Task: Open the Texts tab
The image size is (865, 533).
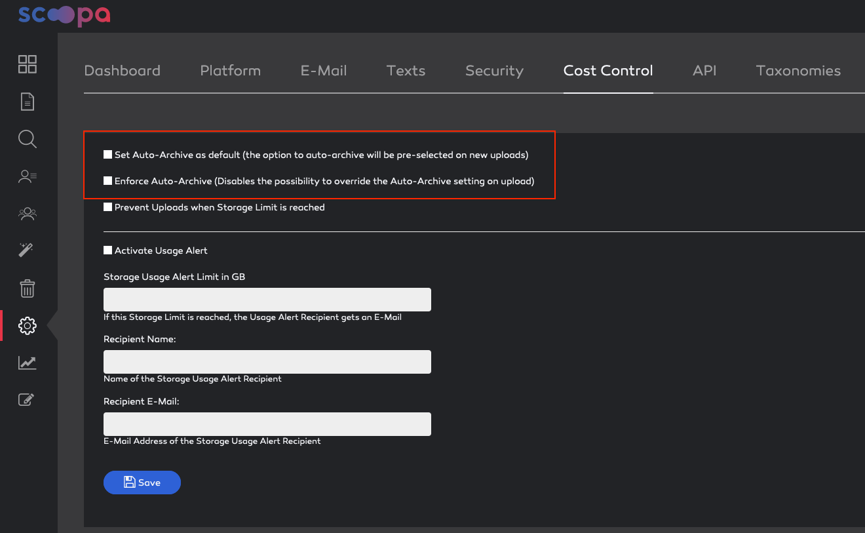Action: click(406, 71)
